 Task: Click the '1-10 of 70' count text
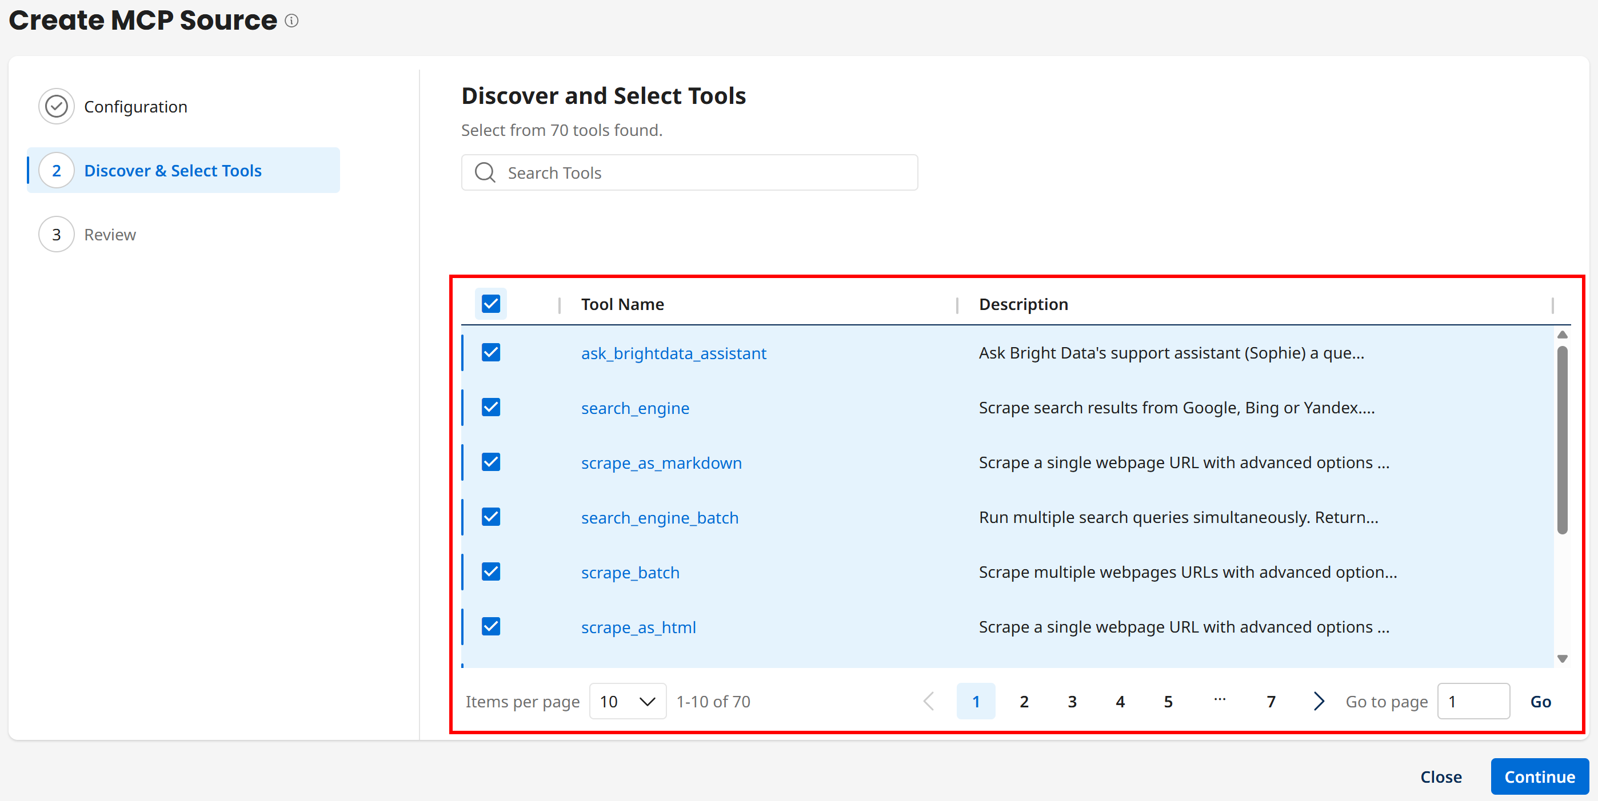click(713, 701)
